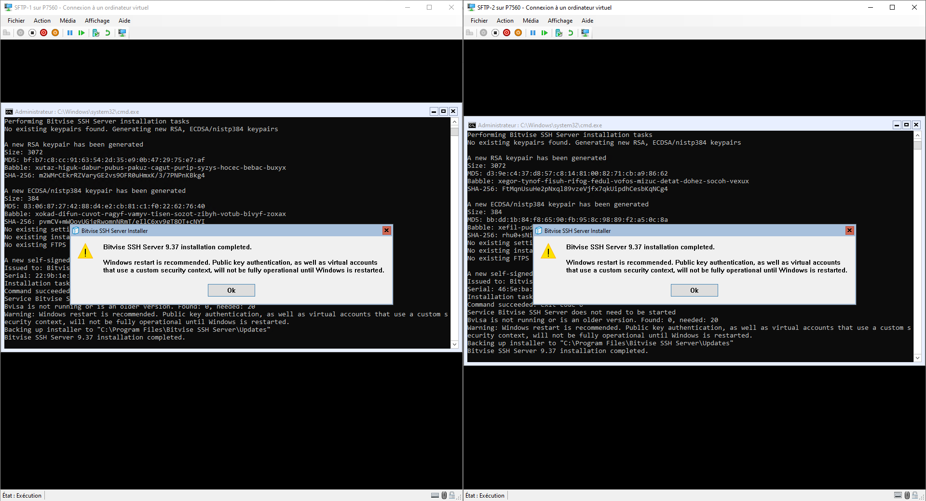Reset SFTP-2 with the green play icon
The height and width of the screenshot is (501, 926).
[545, 33]
